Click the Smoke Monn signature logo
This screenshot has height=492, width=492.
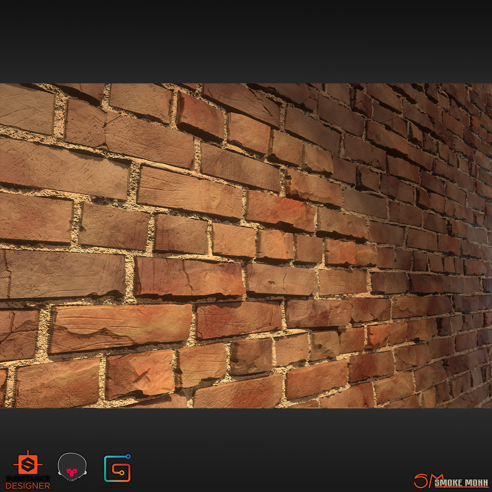coord(451,481)
